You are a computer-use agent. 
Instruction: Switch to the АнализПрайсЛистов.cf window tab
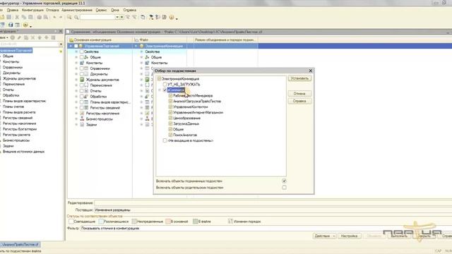click(x=20, y=245)
